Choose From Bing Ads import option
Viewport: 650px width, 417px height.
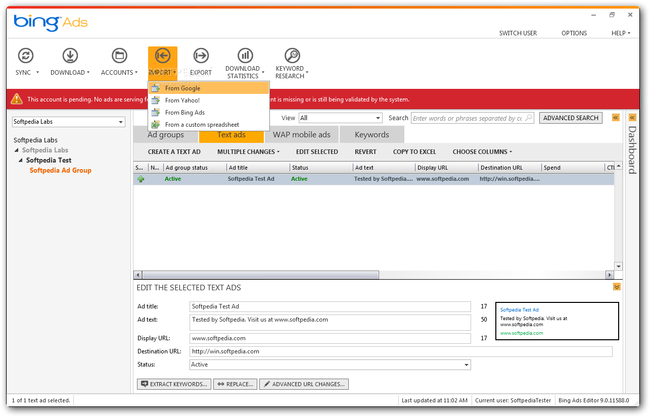tap(209, 112)
